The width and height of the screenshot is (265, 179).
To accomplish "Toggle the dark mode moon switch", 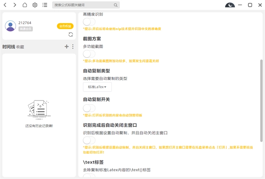I will click(x=230, y=5).
